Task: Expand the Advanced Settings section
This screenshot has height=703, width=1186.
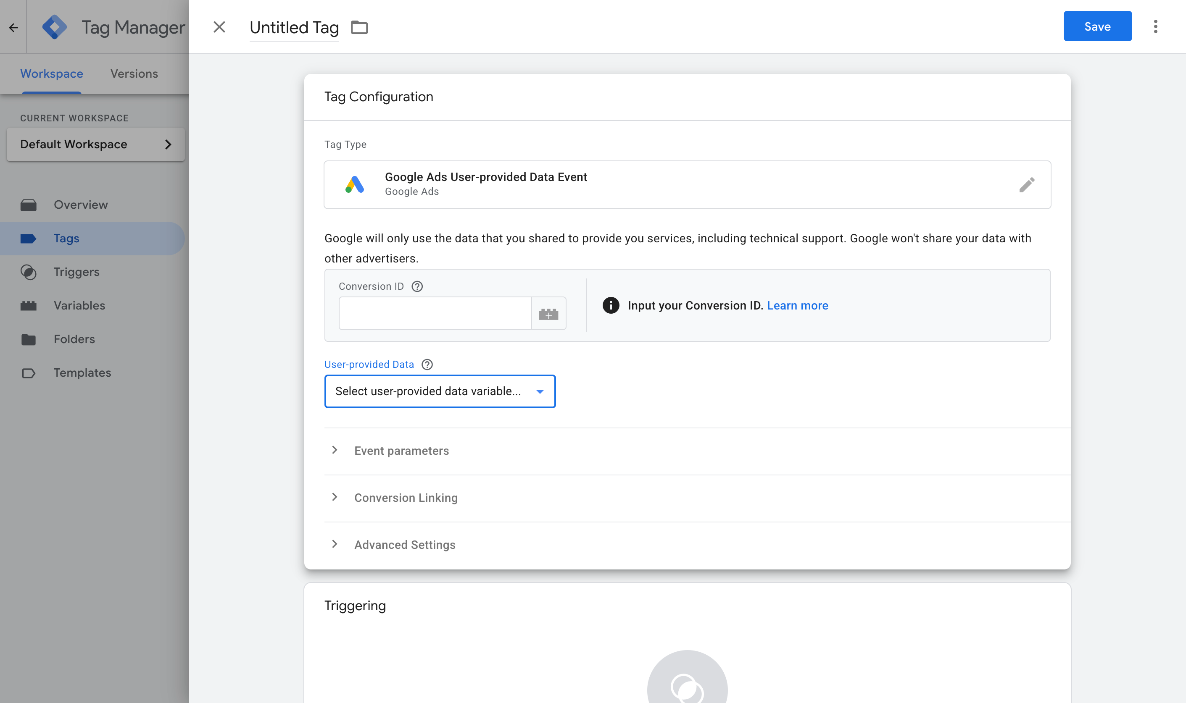Action: (697, 545)
